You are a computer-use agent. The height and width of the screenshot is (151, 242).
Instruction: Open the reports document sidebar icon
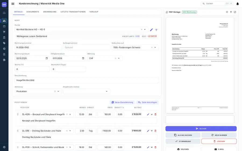[4, 54]
